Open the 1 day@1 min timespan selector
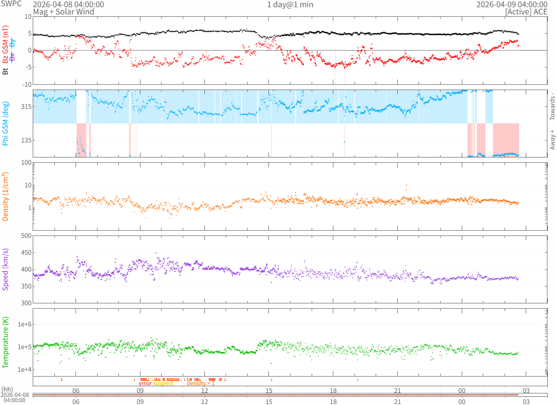Screen dimensions: 557x405 point(290,4)
